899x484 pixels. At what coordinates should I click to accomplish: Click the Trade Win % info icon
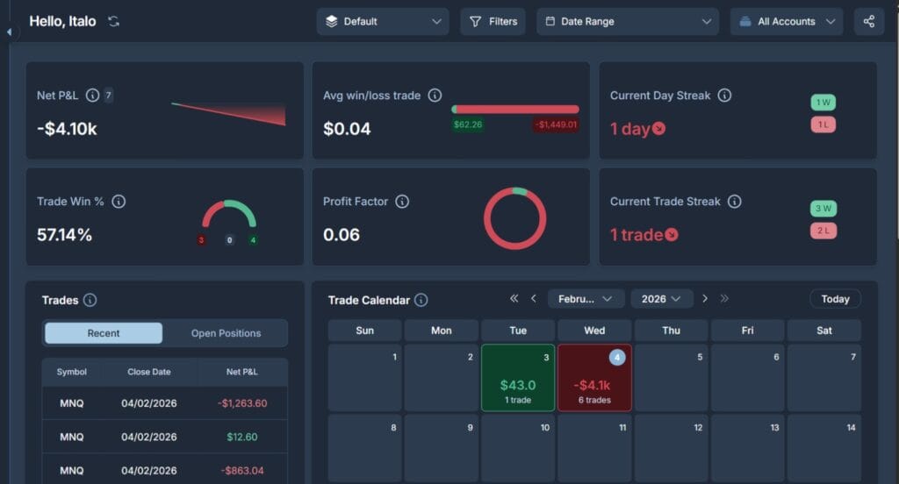[x=119, y=202]
